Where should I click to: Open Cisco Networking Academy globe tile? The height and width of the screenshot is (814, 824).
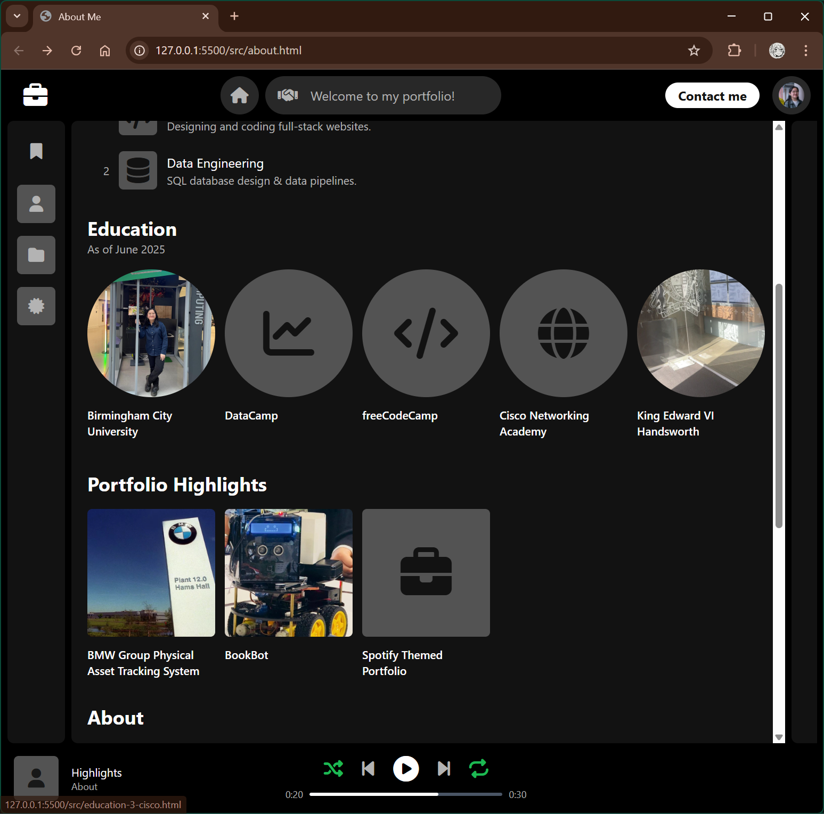pos(563,333)
